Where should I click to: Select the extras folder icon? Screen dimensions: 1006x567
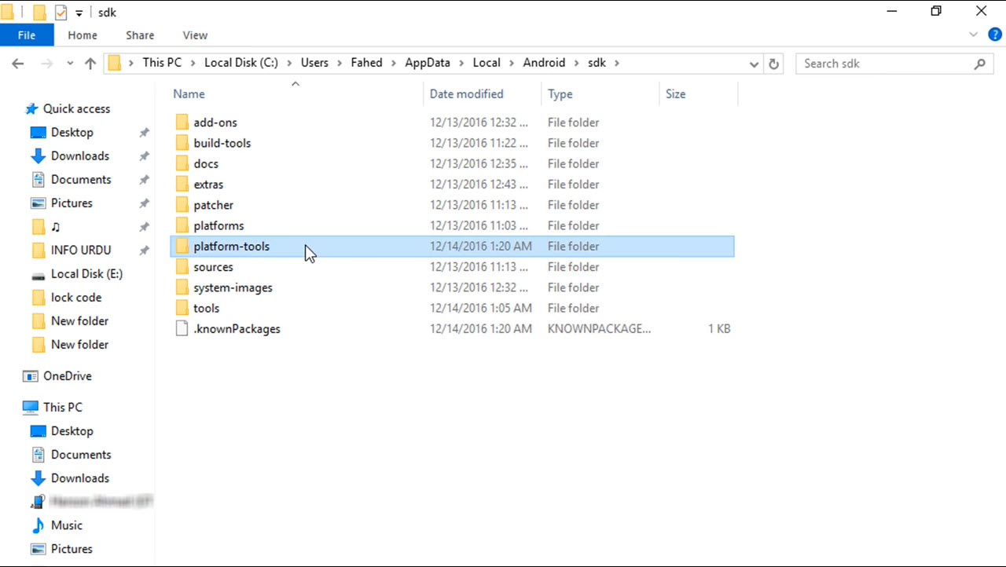pyautogui.click(x=182, y=185)
